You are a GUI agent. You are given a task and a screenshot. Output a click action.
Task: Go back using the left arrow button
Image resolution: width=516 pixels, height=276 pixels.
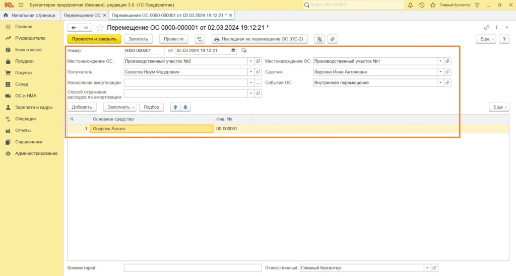(x=74, y=27)
